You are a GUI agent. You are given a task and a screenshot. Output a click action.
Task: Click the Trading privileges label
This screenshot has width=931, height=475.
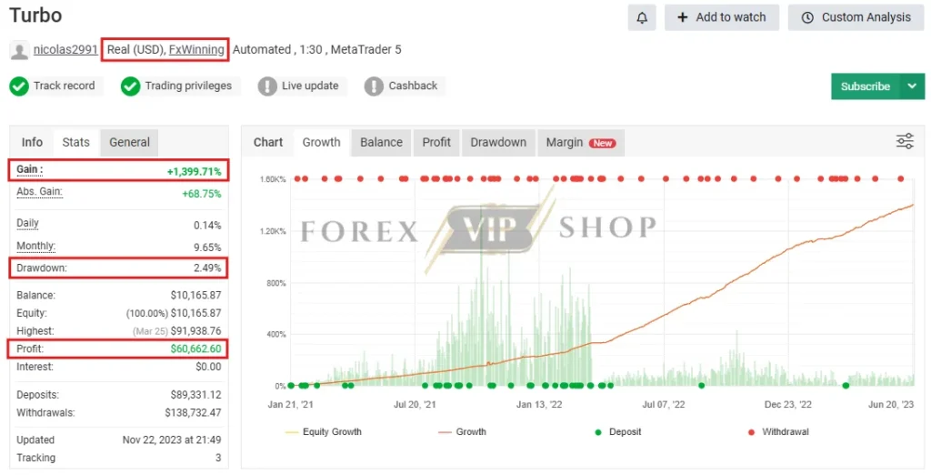188,86
